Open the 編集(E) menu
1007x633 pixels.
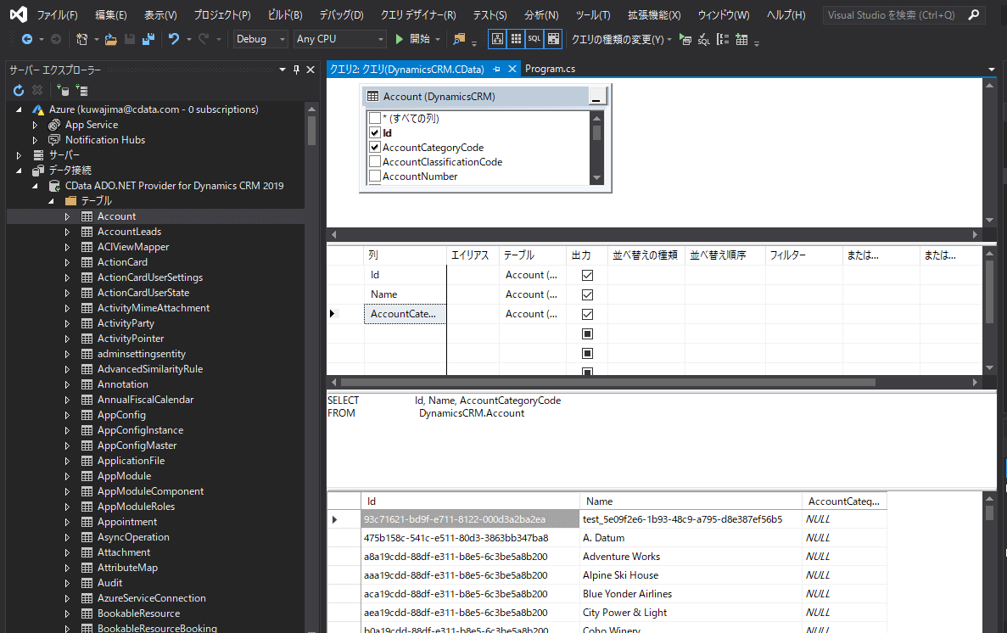[x=110, y=14]
